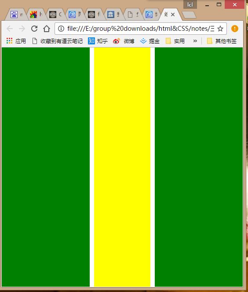Open the 应用 apps shortcut

tap(16, 41)
